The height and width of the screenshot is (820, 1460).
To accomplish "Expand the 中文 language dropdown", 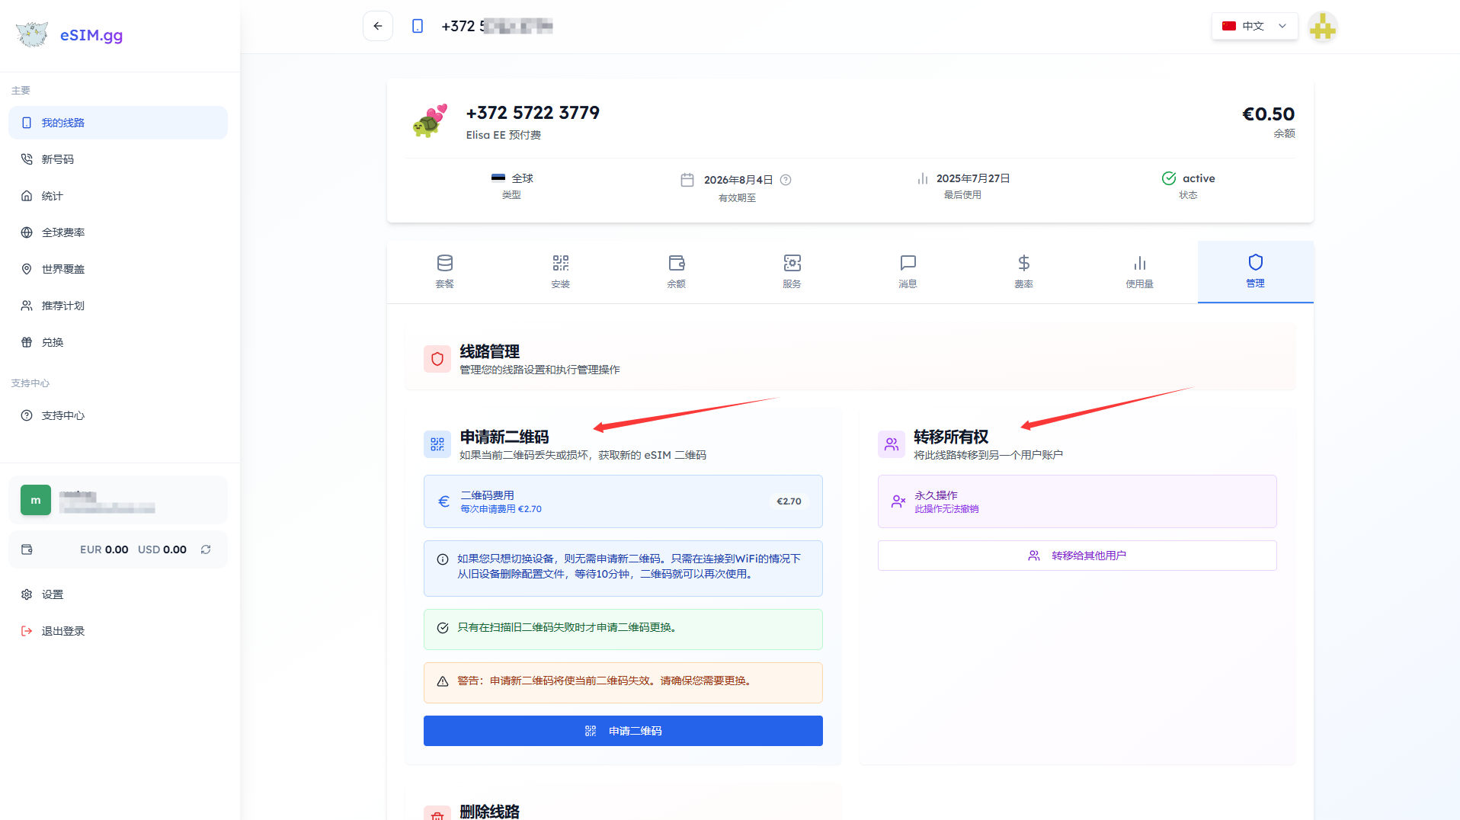I will [1254, 26].
